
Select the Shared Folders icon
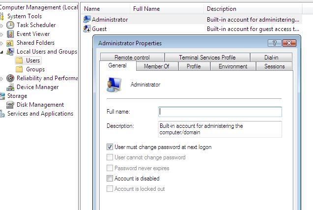tap(10, 43)
